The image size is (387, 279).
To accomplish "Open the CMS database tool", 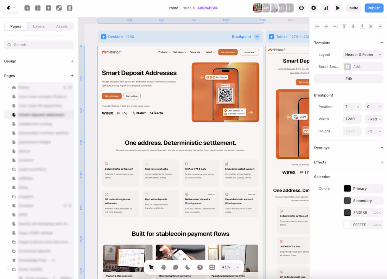I will tap(70, 8).
